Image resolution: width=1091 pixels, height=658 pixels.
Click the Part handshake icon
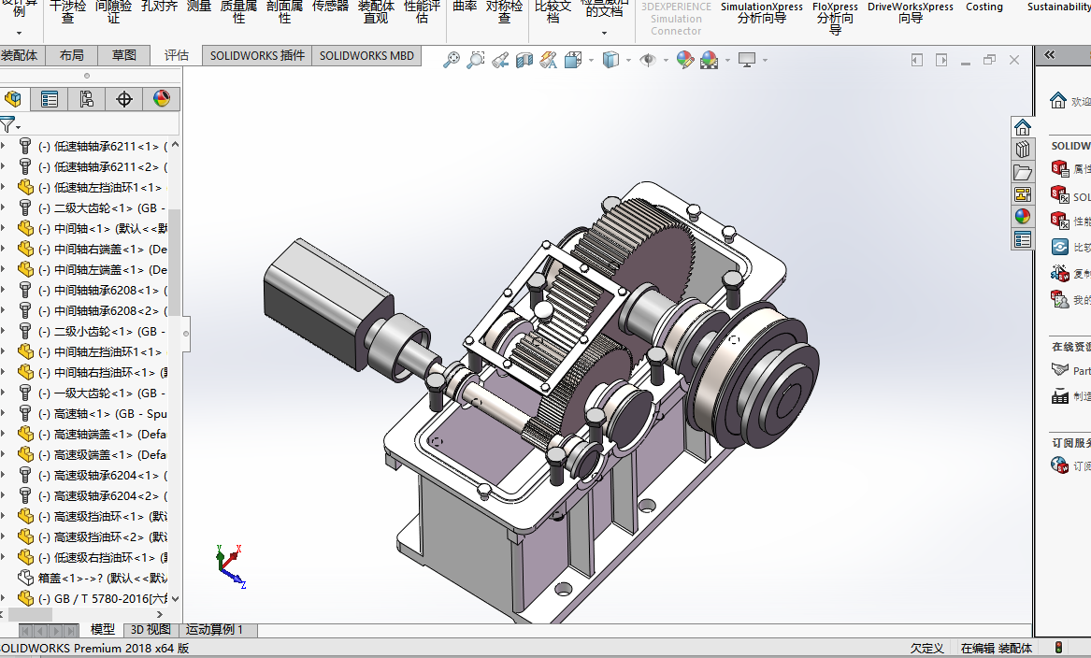click(1060, 370)
